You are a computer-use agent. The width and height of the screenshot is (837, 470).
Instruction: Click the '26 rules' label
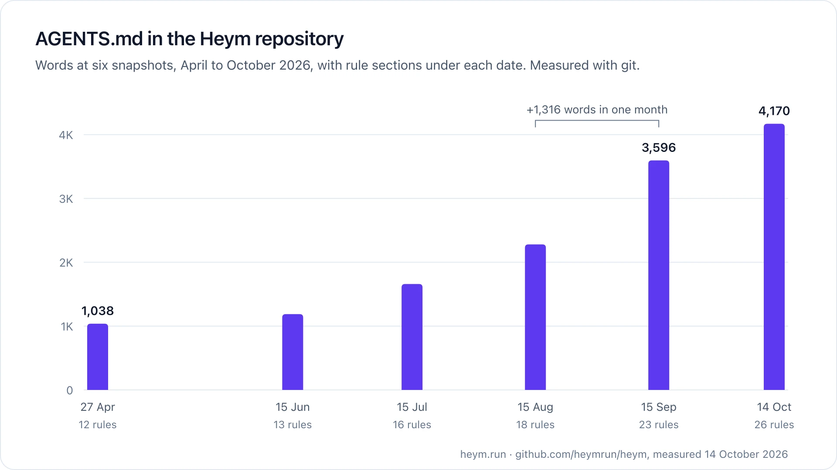(x=774, y=425)
